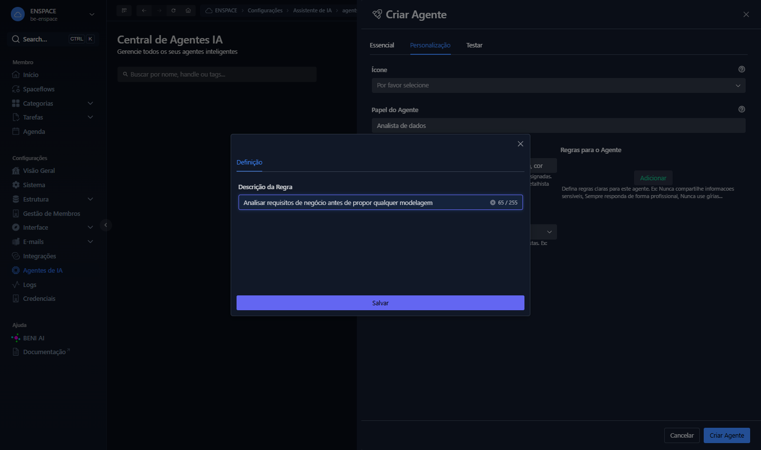Open Agentes de IA page
Image resolution: width=761 pixels, height=450 pixels.
[x=42, y=270]
